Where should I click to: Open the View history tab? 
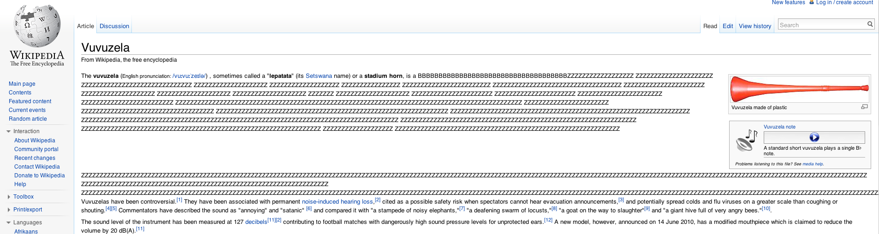(754, 26)
